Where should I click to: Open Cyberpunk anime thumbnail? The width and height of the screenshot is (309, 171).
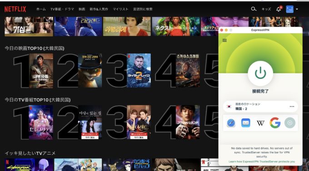29,165
